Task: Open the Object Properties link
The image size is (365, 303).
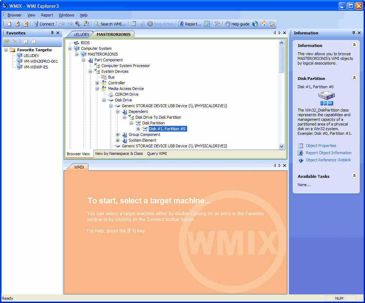Action: [321, 146]
